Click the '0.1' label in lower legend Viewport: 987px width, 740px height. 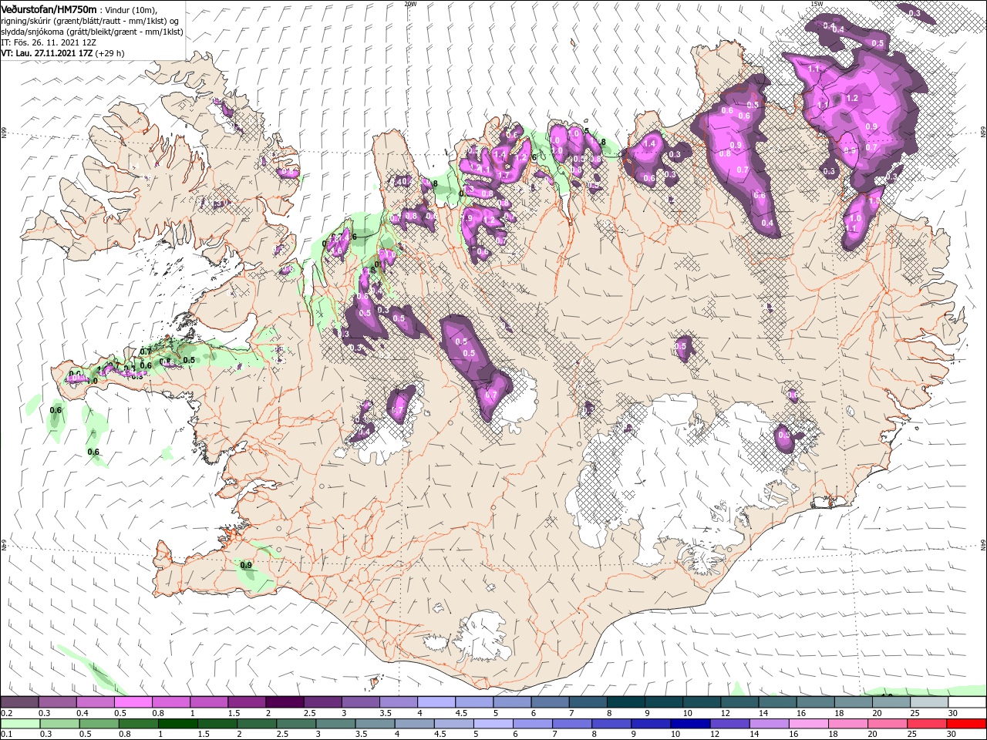6,734
